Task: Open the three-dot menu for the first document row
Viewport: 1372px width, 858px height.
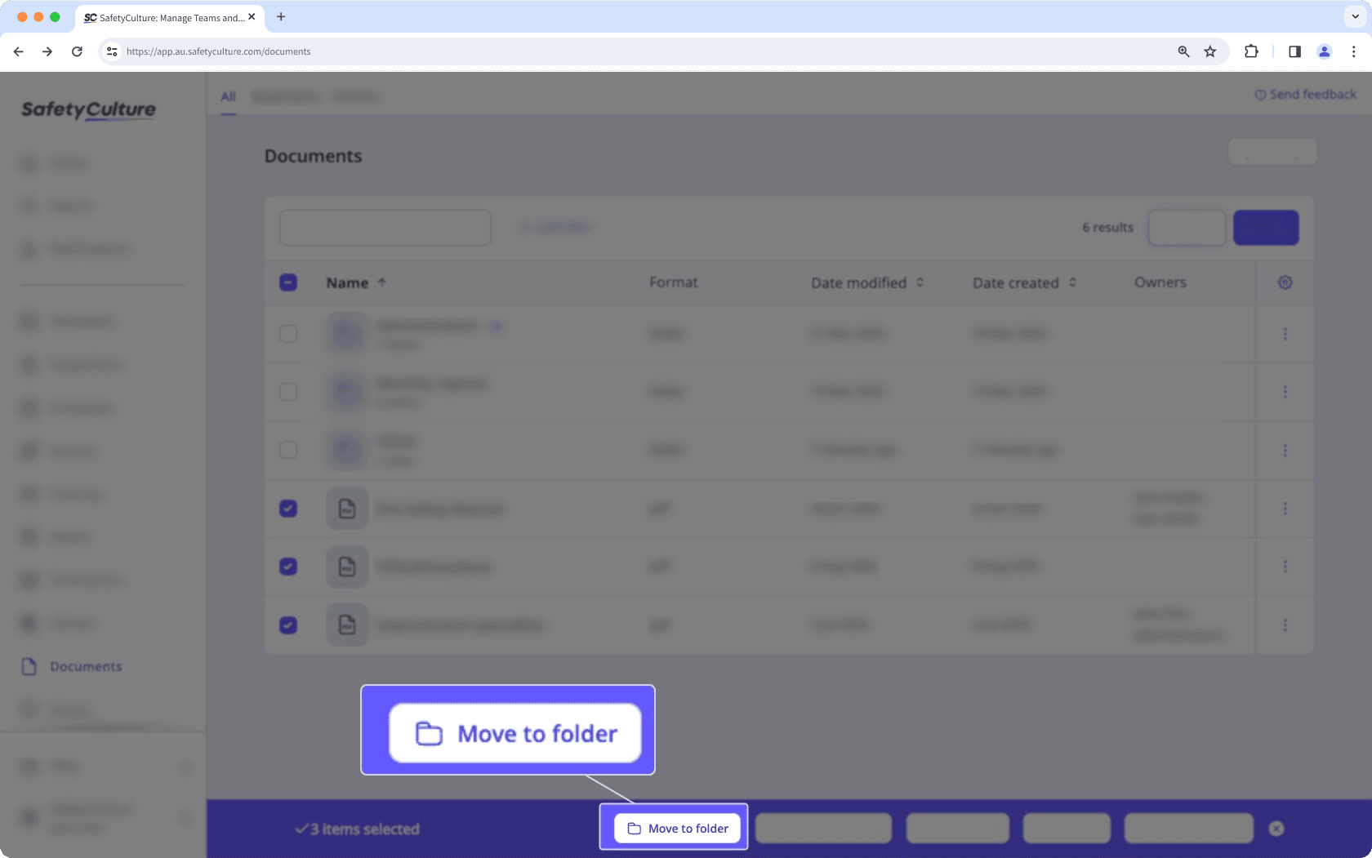Action: point(1285,333)
